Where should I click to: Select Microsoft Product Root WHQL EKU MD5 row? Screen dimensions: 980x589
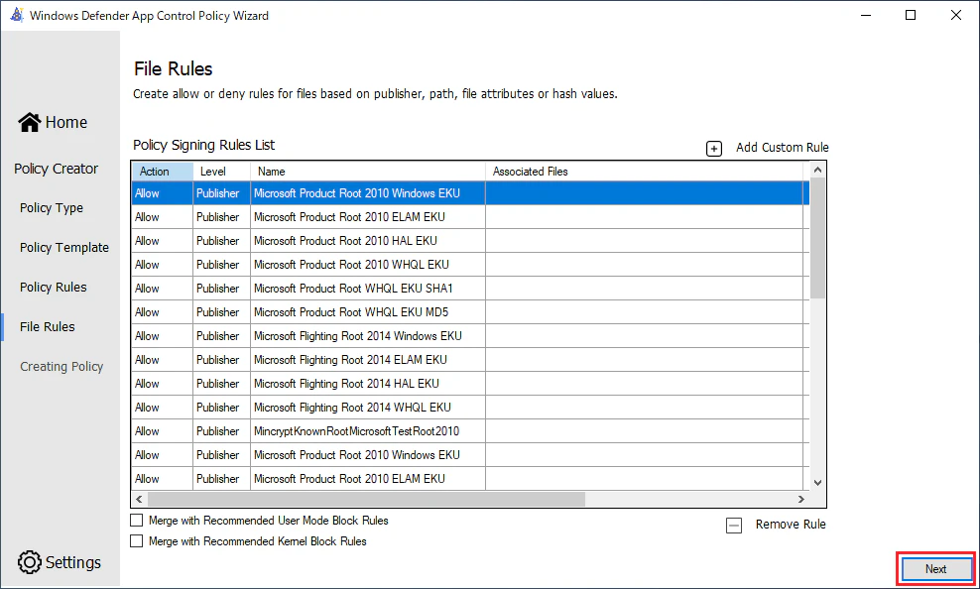(470, 311)
